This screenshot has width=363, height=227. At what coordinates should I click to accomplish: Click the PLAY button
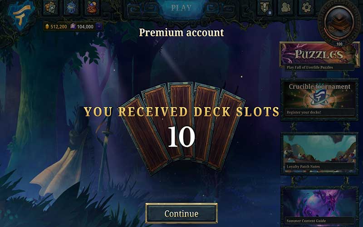(181, 8)
